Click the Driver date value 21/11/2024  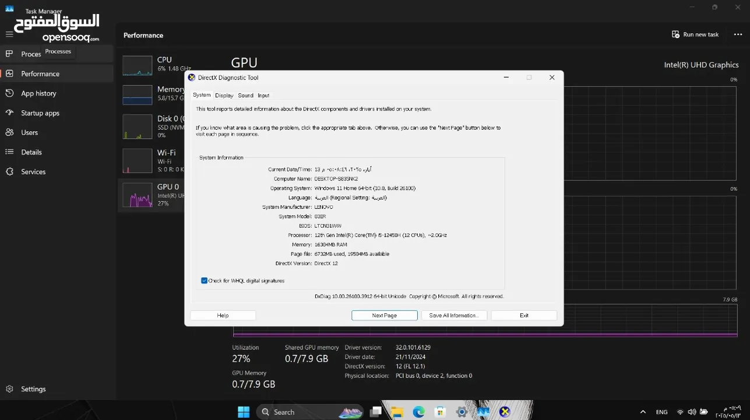point(411,356)
